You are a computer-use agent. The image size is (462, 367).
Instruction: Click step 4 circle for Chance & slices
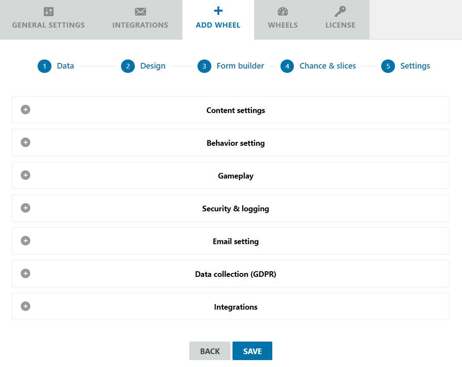pos(287,66)
